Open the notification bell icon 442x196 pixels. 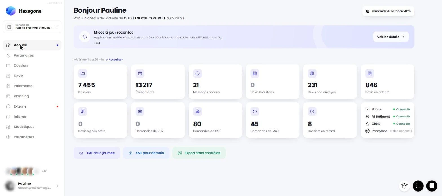(85, 37)
